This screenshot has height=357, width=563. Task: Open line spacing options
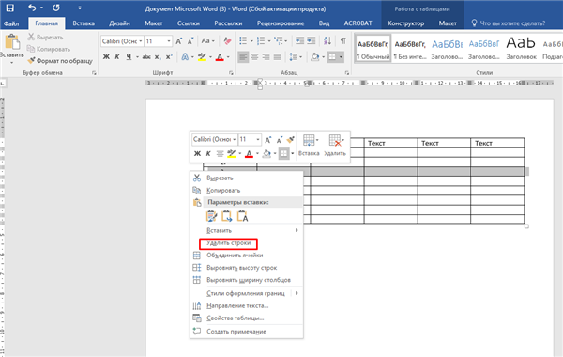click(x=296, y=56)
